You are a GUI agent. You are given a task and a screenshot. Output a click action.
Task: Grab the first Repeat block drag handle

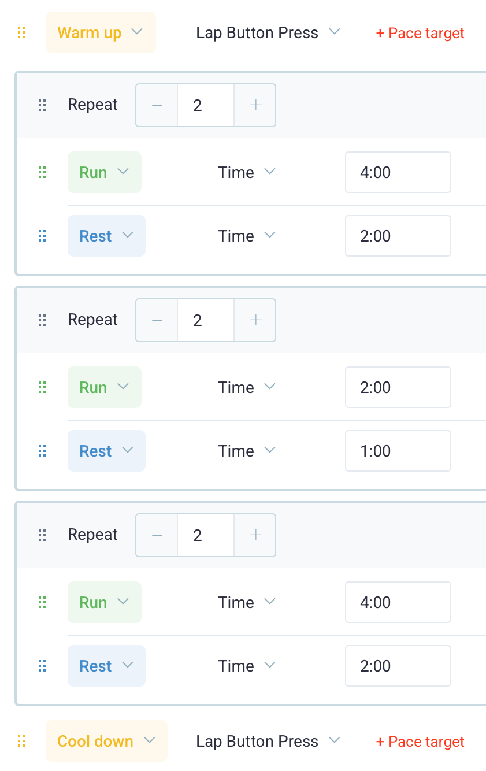click(42, 105)
